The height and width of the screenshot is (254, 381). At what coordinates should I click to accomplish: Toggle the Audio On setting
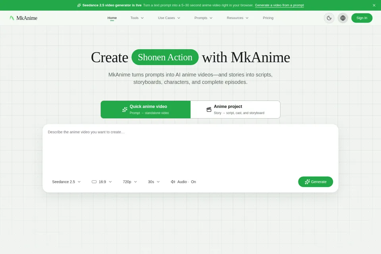pyautogui.click(x=183, y=182)
